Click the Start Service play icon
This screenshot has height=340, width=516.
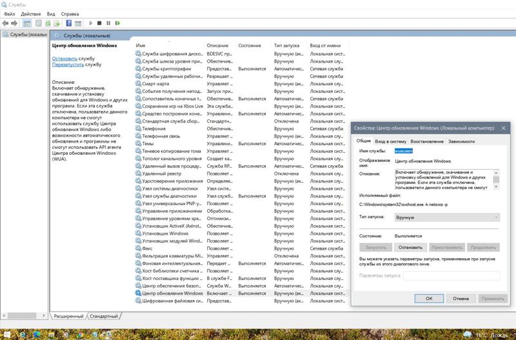(91, 23)
